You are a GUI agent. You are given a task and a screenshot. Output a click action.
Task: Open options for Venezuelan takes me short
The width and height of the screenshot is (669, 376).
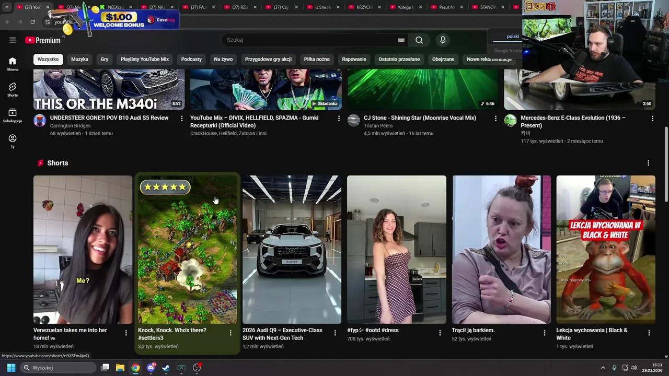(126, 333)
